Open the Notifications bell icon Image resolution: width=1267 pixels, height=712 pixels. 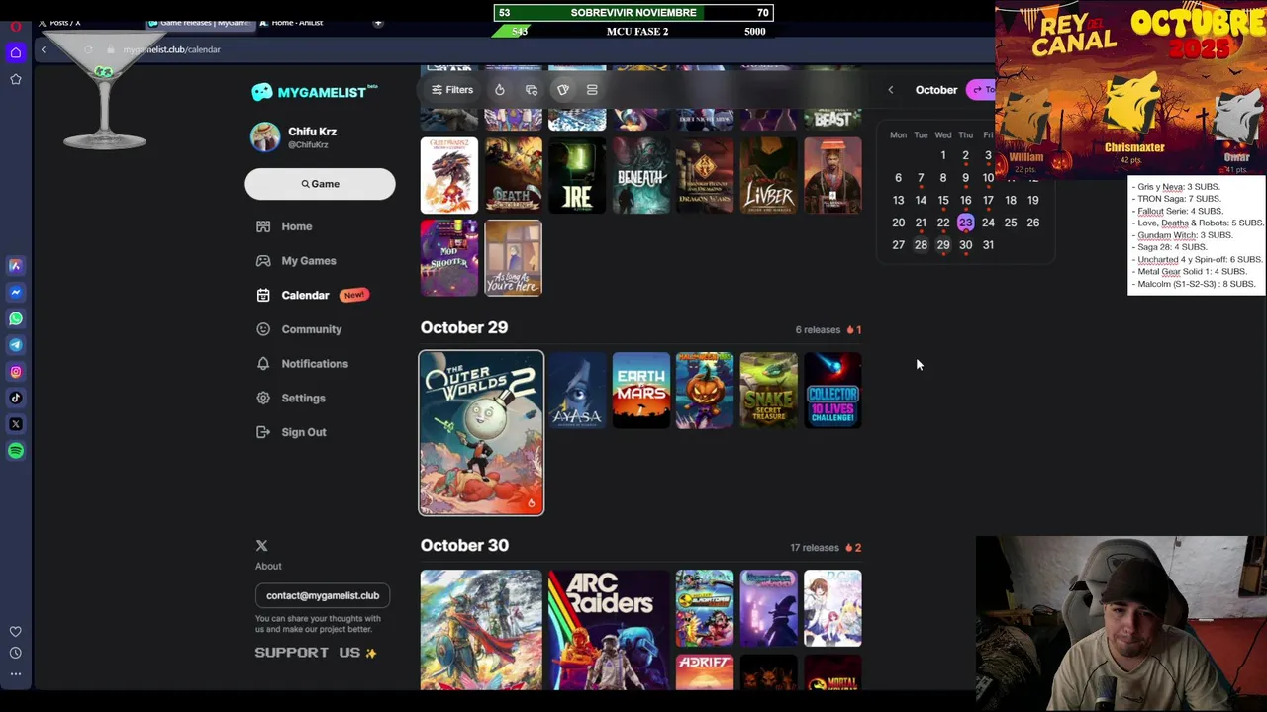click(x=263, y=364)
